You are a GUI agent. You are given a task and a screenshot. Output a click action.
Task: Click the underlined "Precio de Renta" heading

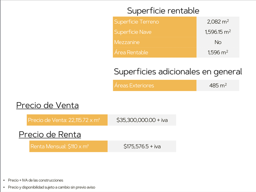pyautogui.click(x=50, y=134)
